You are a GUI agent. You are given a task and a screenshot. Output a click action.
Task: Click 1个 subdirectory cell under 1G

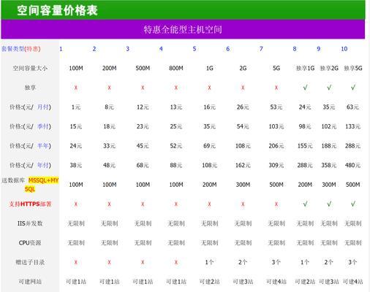(209, 262)
